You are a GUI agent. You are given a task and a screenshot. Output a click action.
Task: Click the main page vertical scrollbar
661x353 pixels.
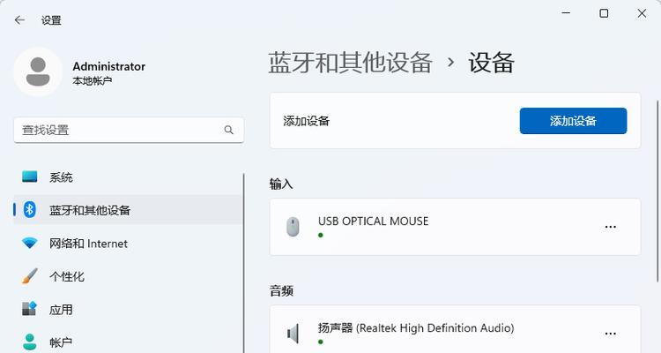point(657,191)
